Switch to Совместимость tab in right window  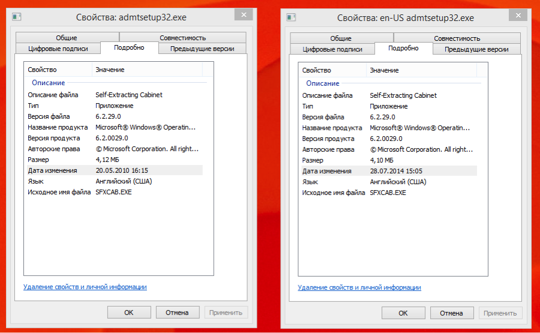coord(457,38)
